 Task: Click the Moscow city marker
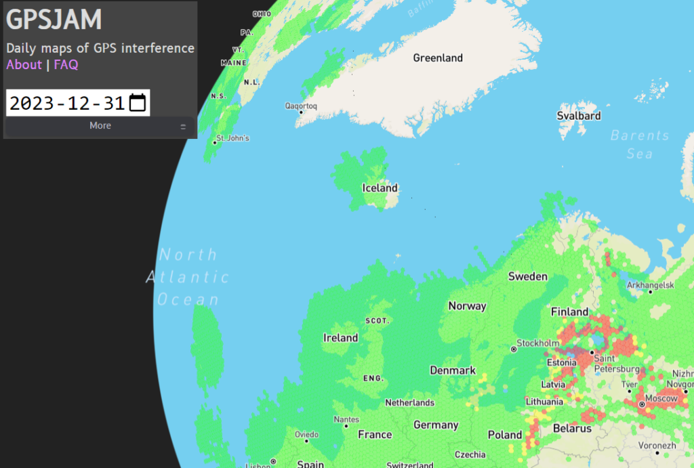[x=642, y=404]
